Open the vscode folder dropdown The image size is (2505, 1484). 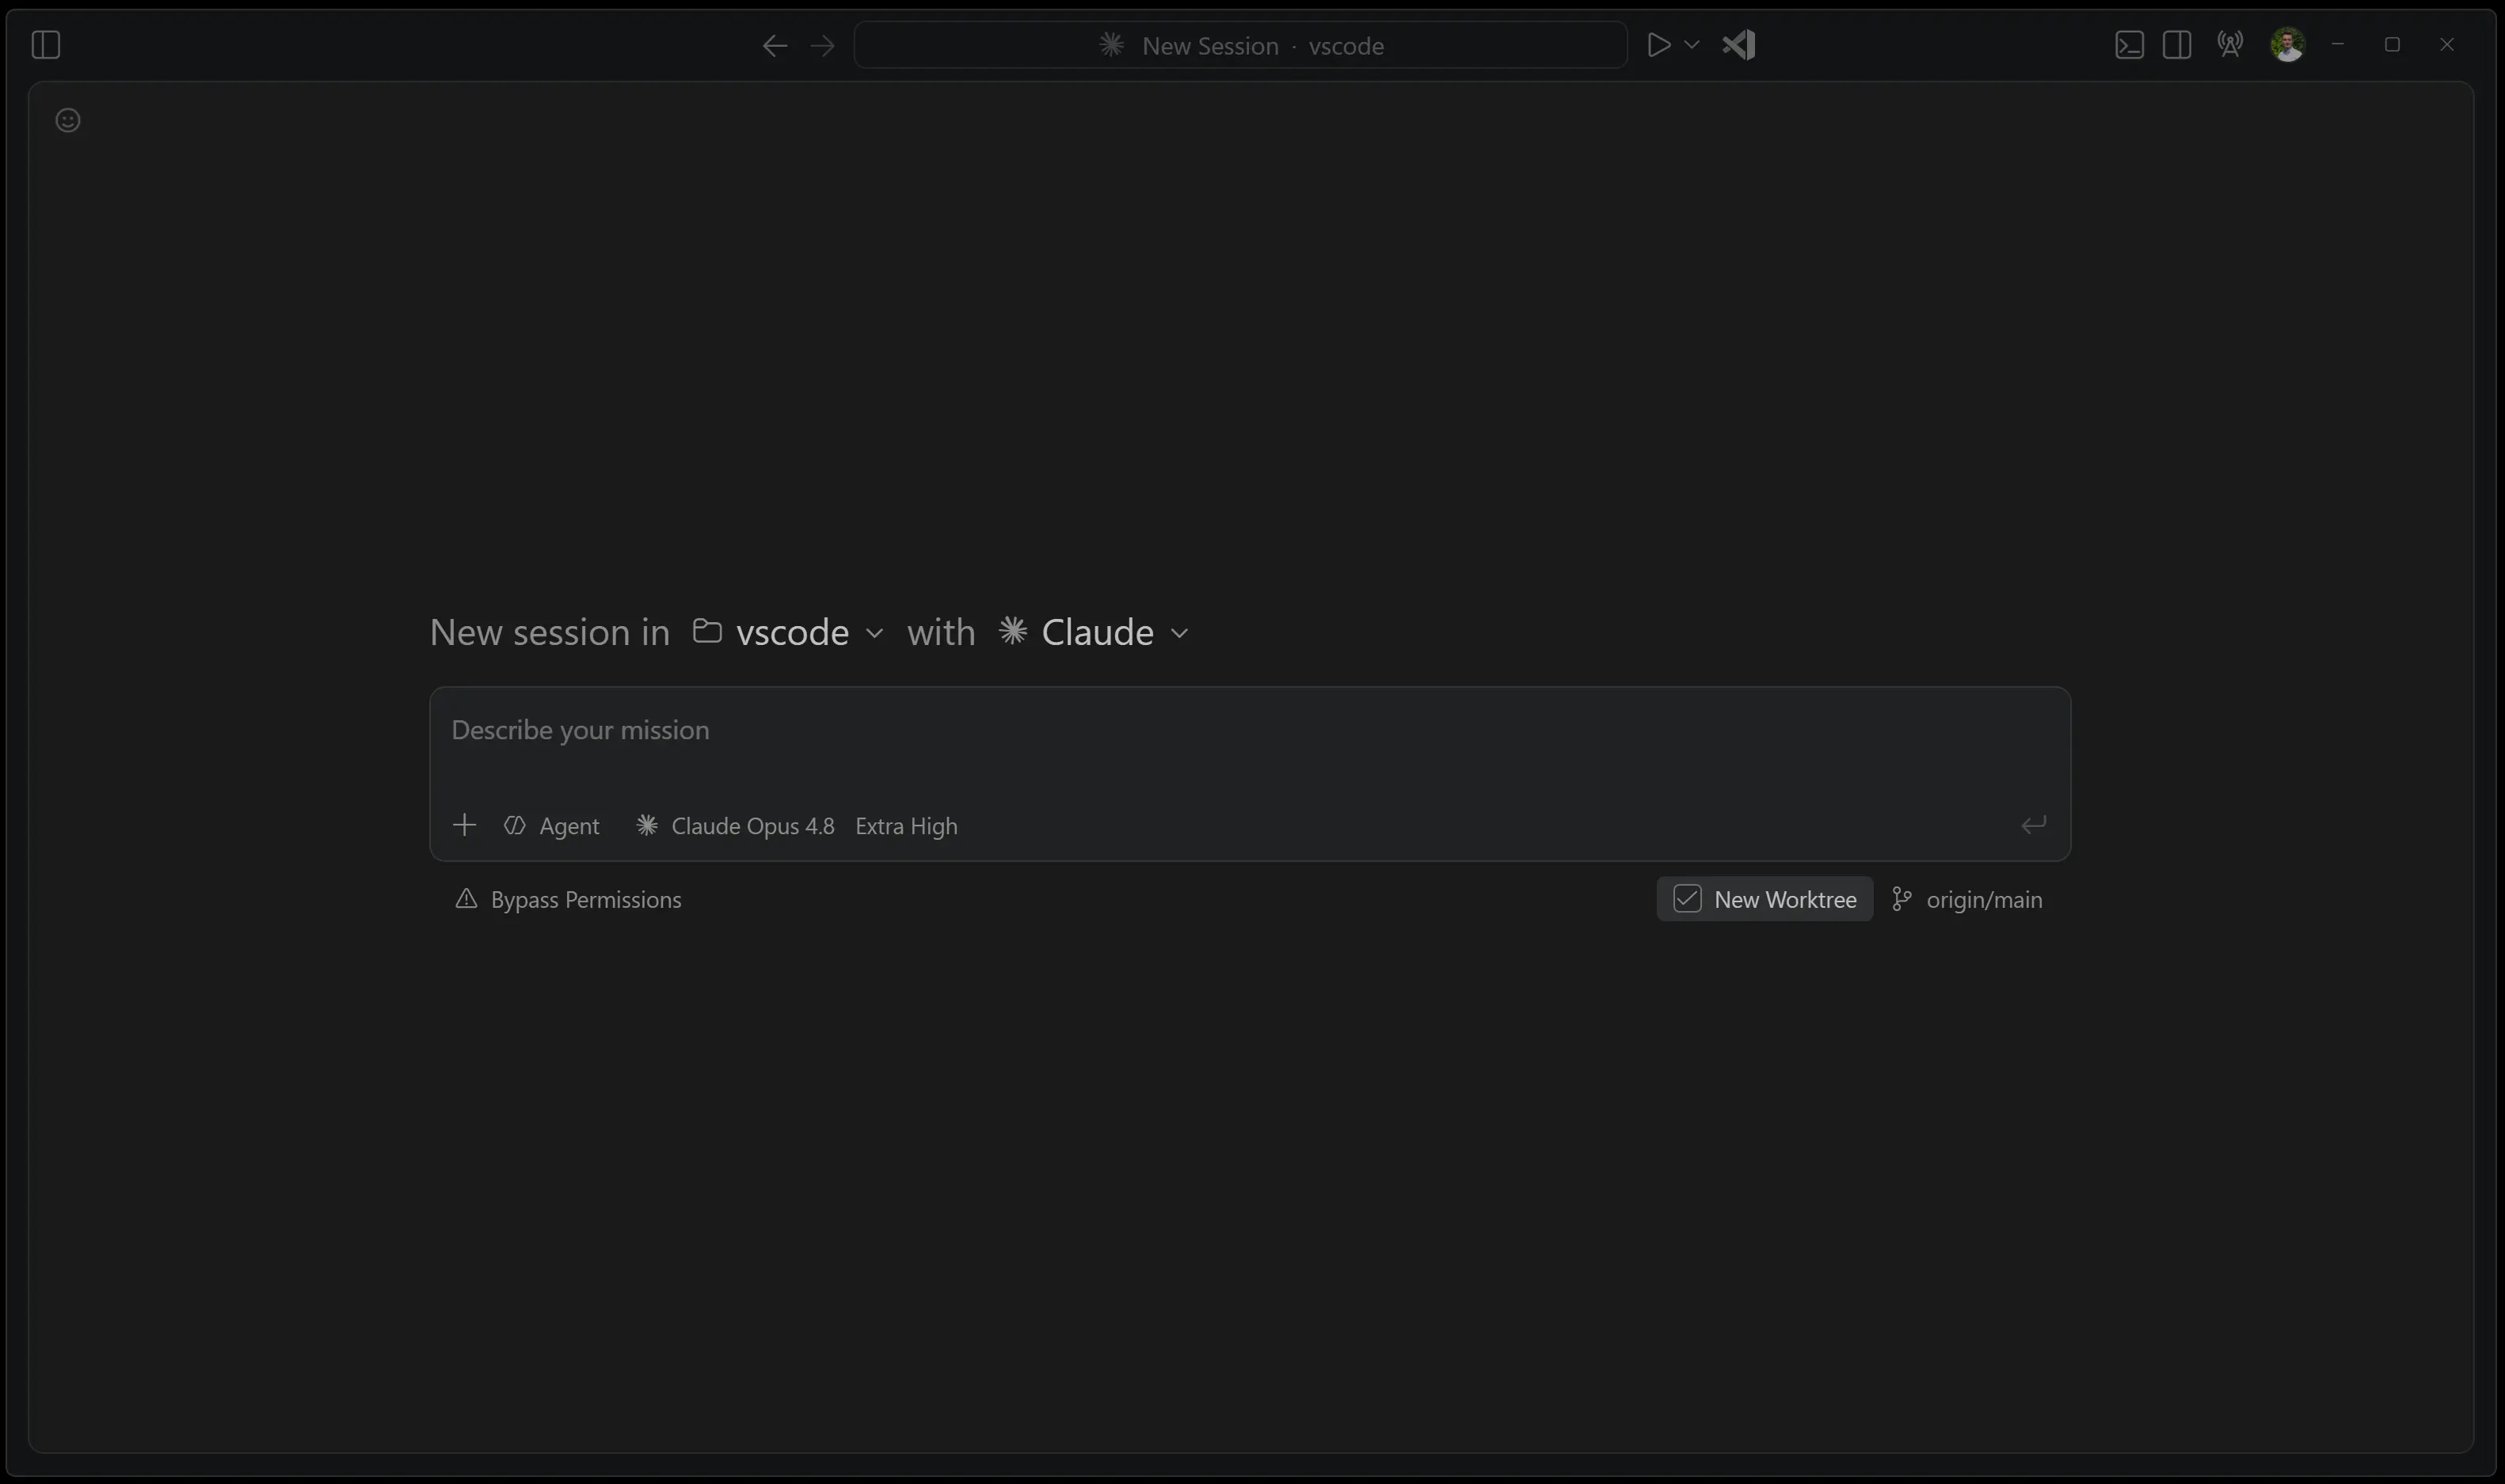tap(790, 632)
